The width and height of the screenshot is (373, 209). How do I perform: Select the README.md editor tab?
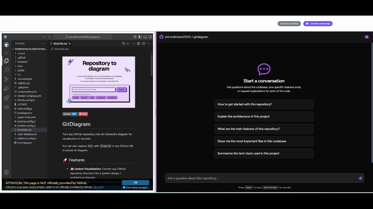(60, 44)
